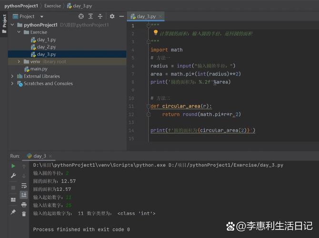Click the 'area = math.pi*(int(radius)**2)' line
319x238 pixels.
[196, 74]
